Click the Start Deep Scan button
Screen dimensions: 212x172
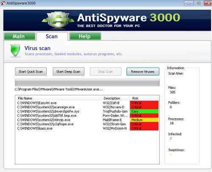point(68,71)
